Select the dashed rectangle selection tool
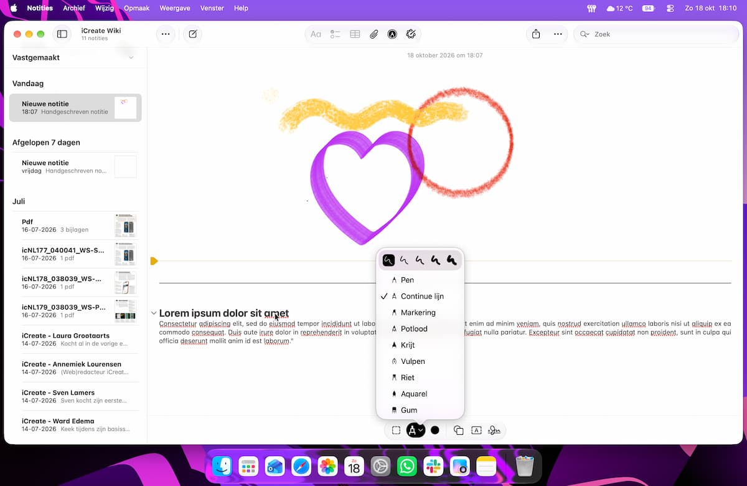Viewport: 747px width, 486px height. coord(396,430)
